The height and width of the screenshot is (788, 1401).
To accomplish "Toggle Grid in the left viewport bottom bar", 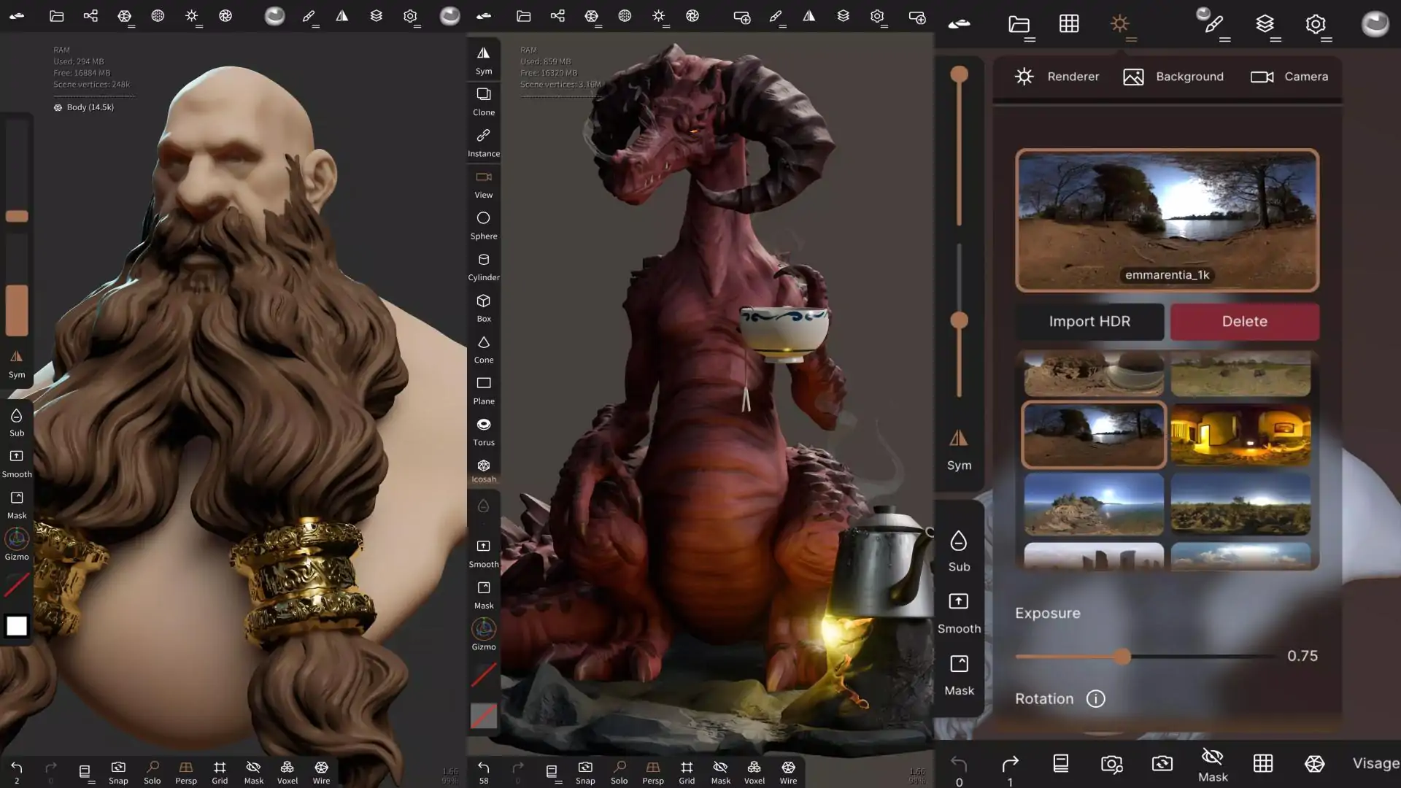I will pos(220,771).
